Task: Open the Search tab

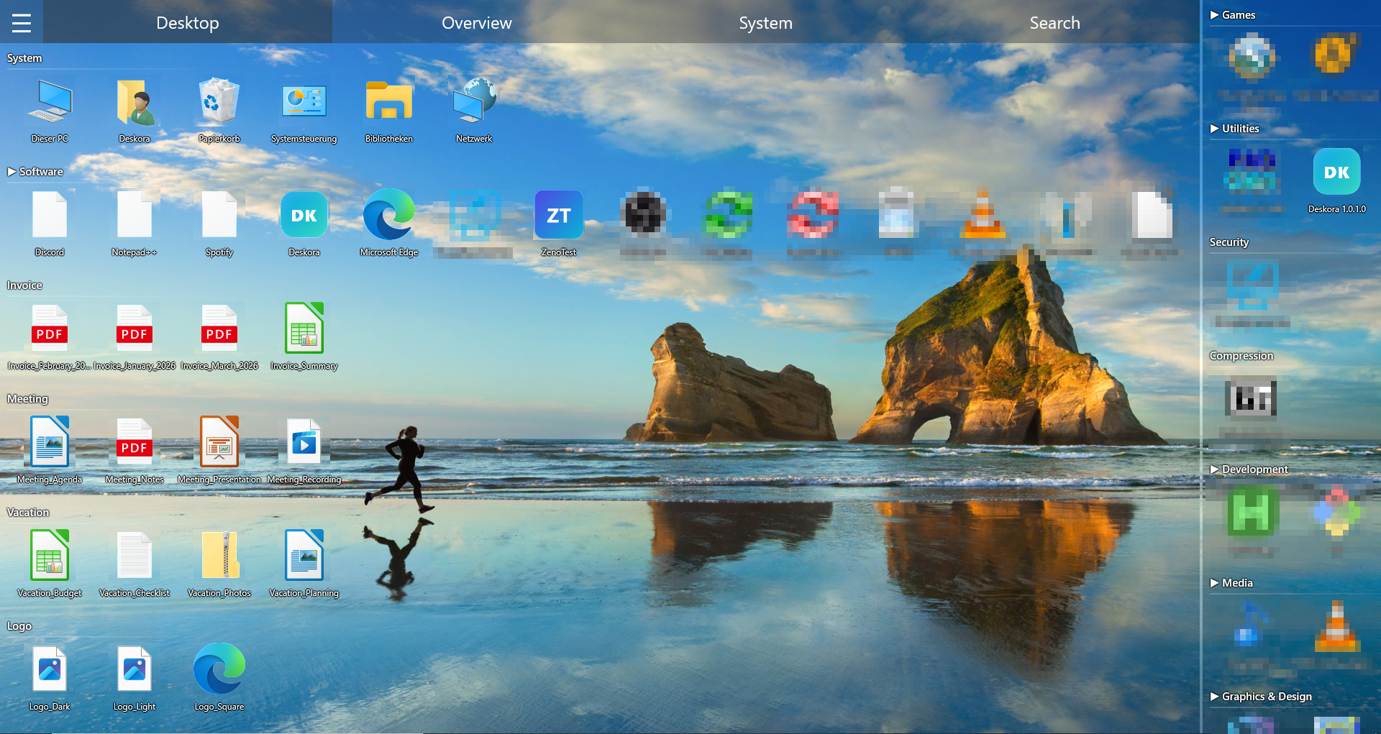Action: 1054,22
